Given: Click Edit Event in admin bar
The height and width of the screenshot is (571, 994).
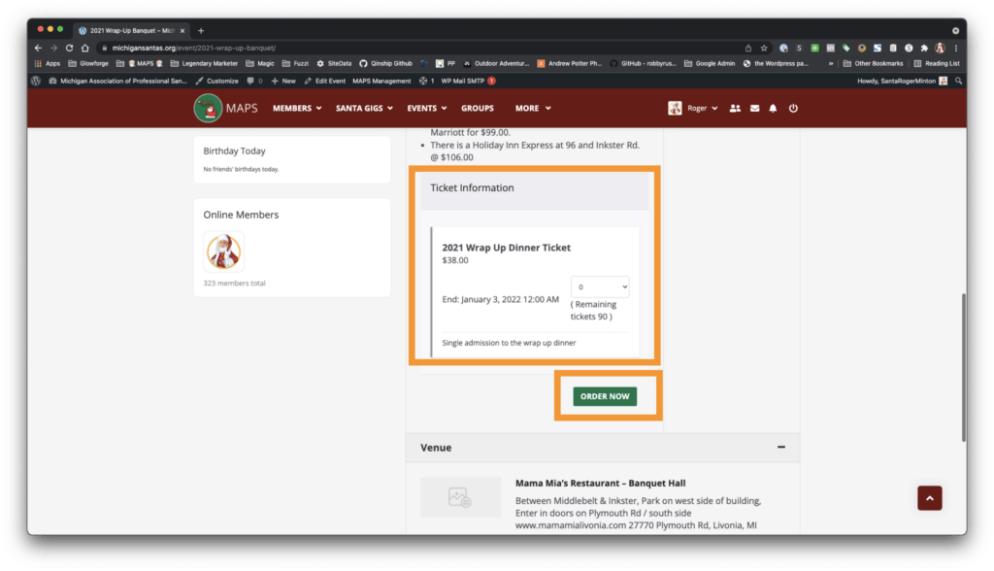Looking at the screenshot, I should (x=324, y=81).
